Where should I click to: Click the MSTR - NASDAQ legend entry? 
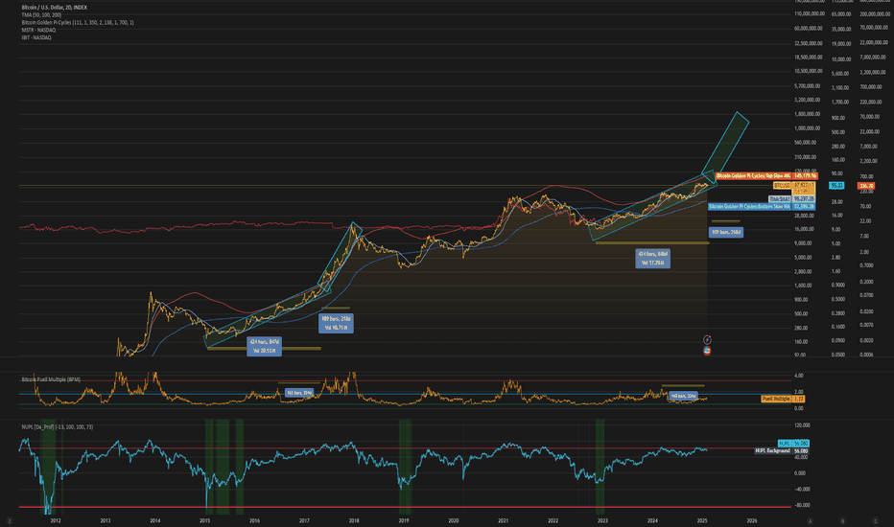tap(38, 30)
